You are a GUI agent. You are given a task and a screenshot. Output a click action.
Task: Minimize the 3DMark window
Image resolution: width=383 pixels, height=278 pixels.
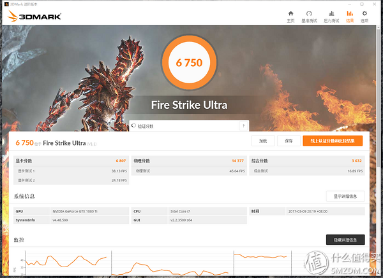tap(350, 4)
